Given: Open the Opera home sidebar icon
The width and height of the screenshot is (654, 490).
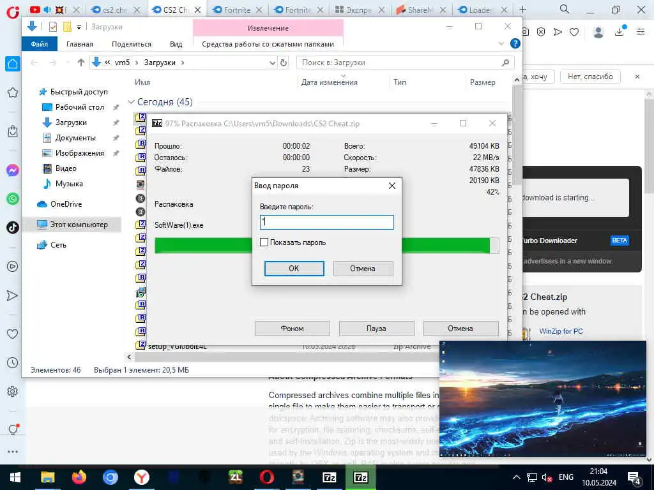Looking at the screenshot, I should click(13, 64).
